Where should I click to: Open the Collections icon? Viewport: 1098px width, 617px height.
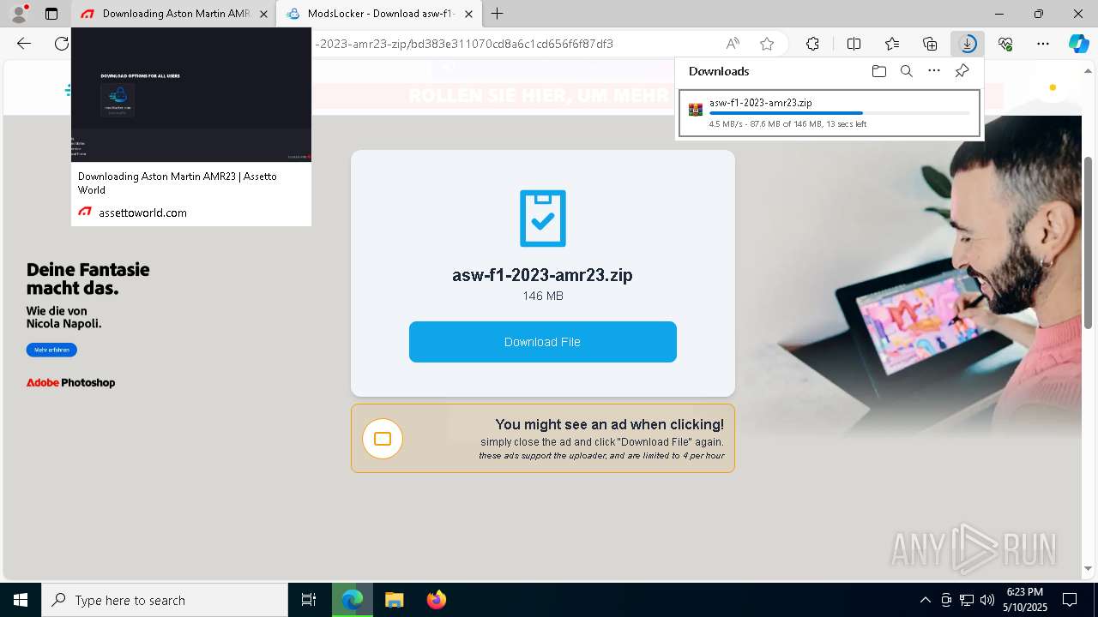point(930,44)
